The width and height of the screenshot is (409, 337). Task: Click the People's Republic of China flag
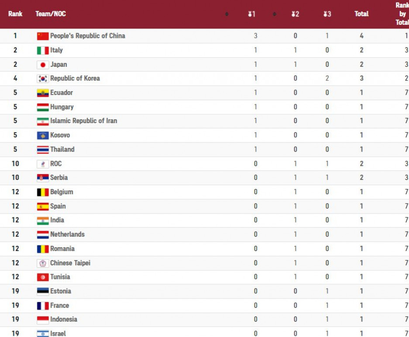(x=43, y=36)
